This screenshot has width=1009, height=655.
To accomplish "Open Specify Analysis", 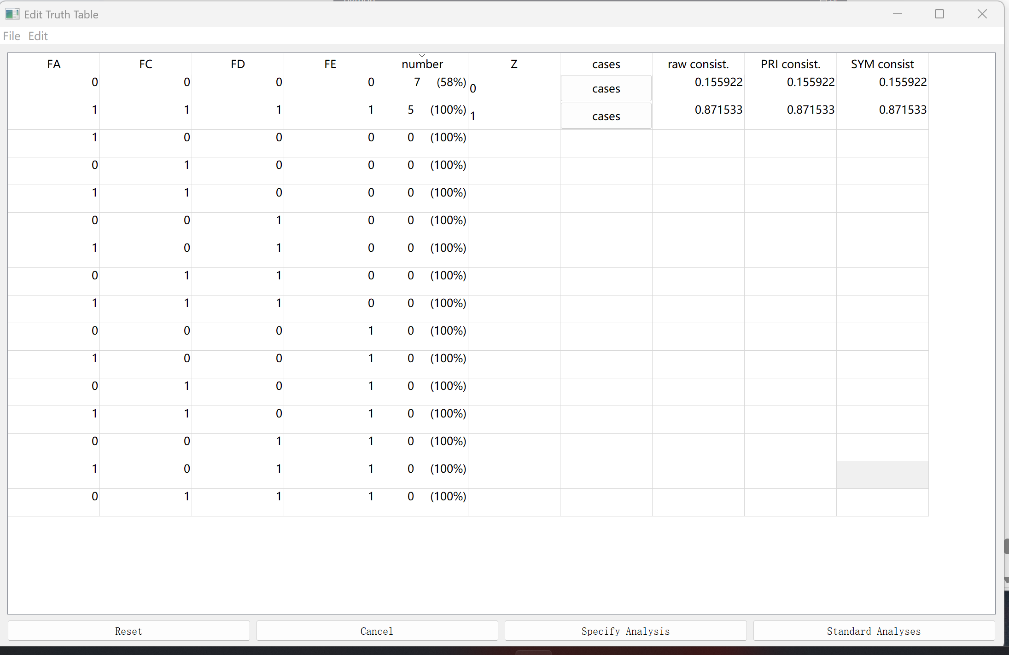I will 625,631.
